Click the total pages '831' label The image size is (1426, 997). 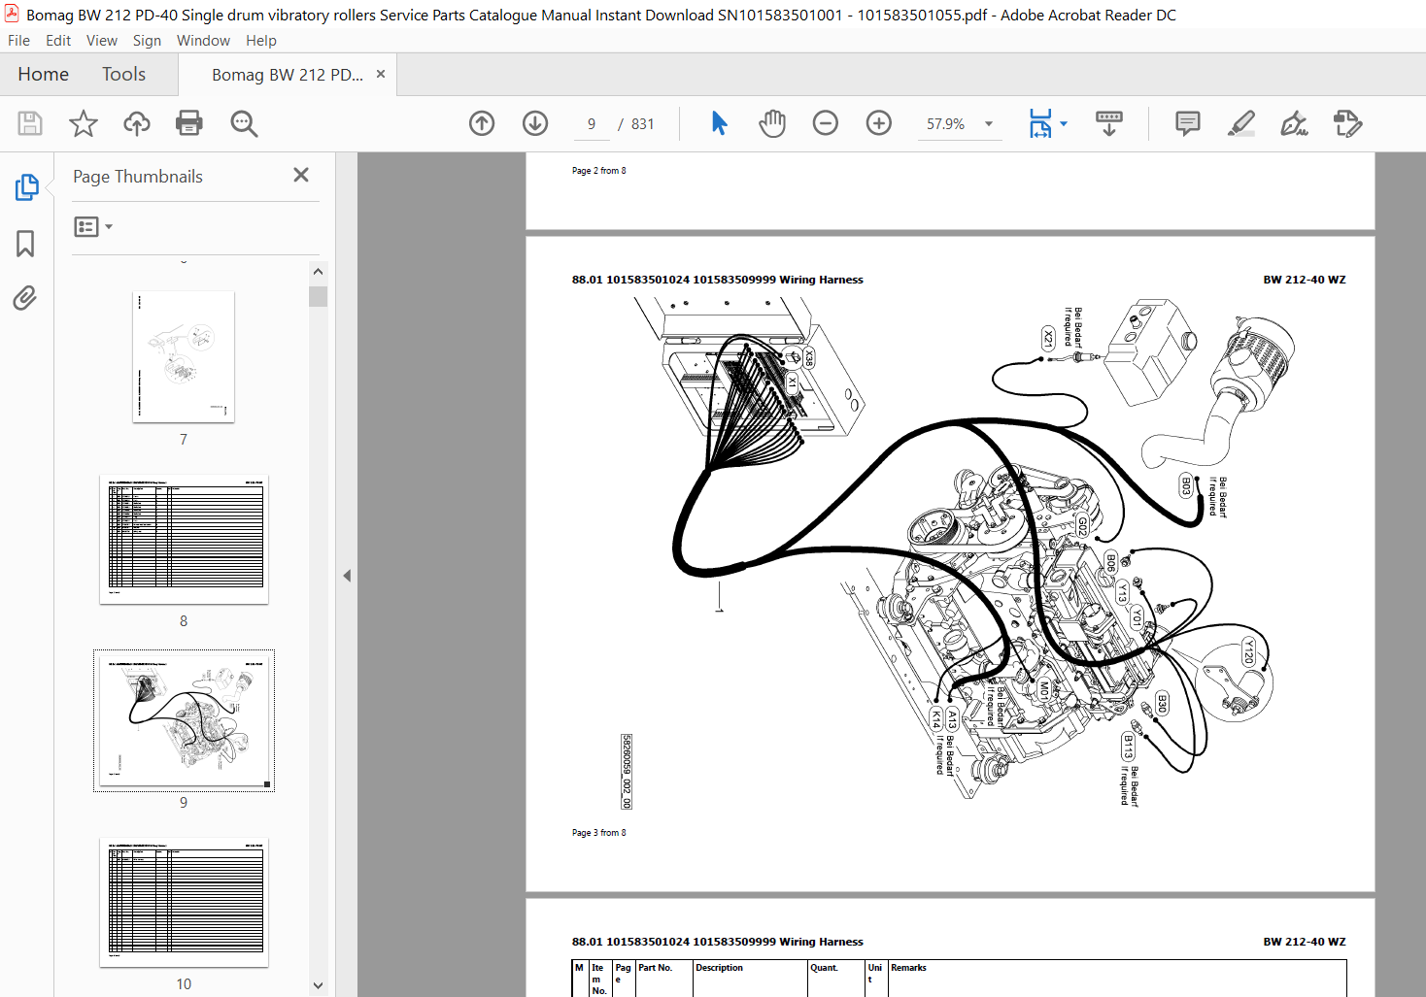click(x=643, y=124)
